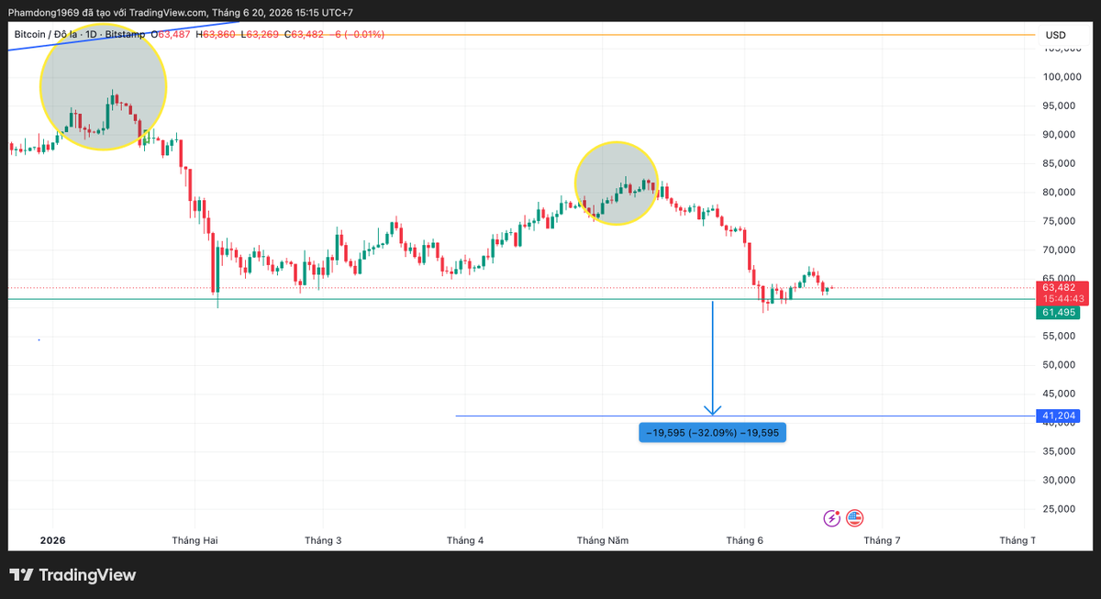Click the US flag economic event icon

tap(854, 518)
